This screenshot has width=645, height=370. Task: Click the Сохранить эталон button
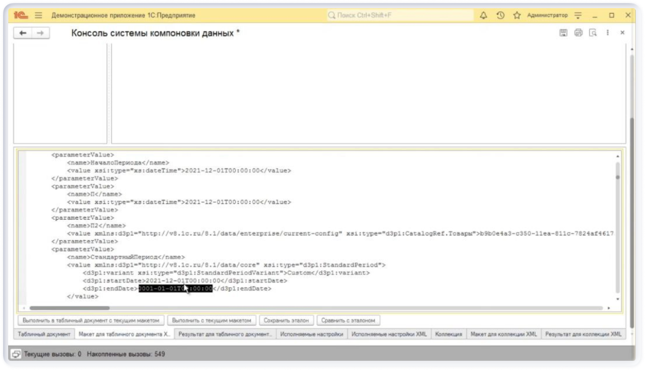[286, 320]
